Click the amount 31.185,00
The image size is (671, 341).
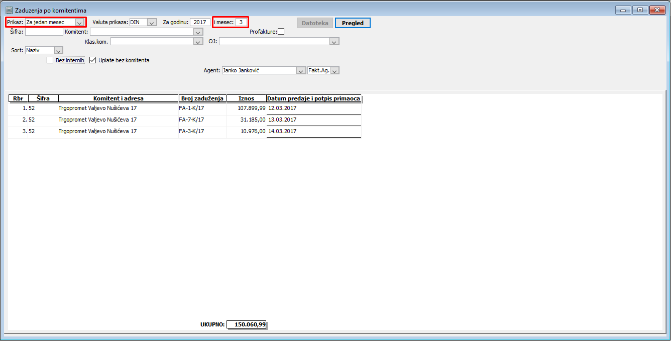click(253, 120)
